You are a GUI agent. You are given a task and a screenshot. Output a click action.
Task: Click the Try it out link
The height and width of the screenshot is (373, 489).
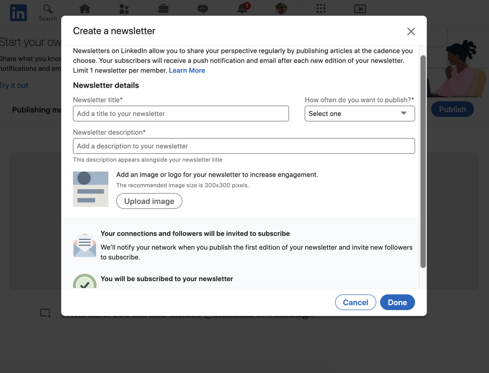pos(14,85)
